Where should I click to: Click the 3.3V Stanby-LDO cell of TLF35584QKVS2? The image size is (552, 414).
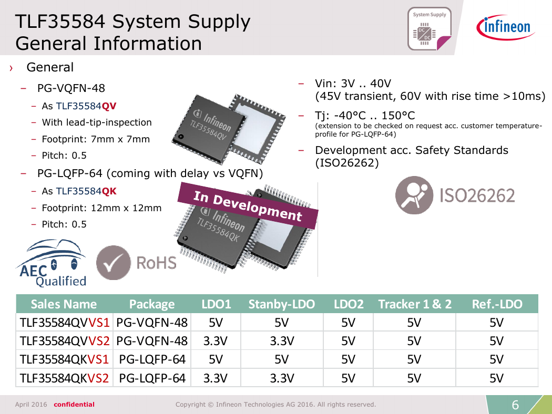pos(282,378)
